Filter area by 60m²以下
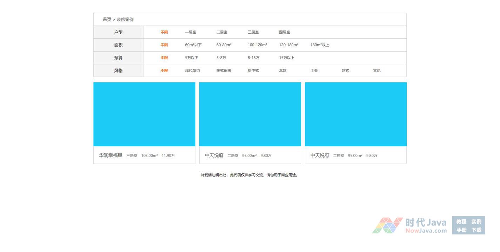 (x=193, y=45)
